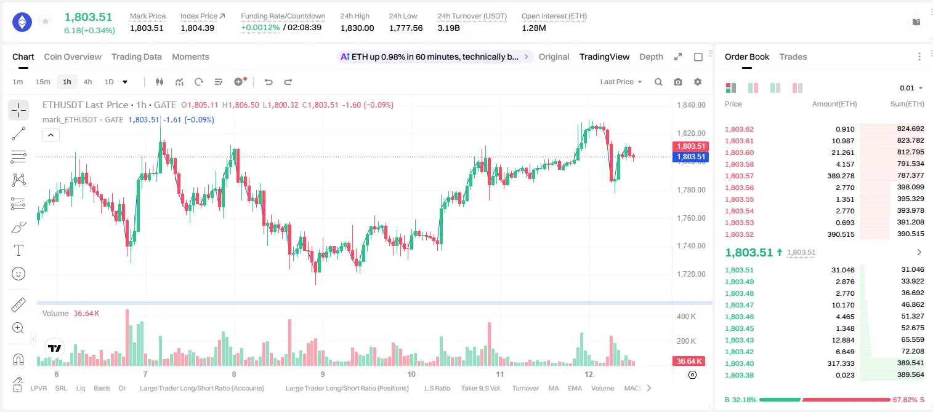
Task: Switch the chart to Depth view
Action: 651,57
